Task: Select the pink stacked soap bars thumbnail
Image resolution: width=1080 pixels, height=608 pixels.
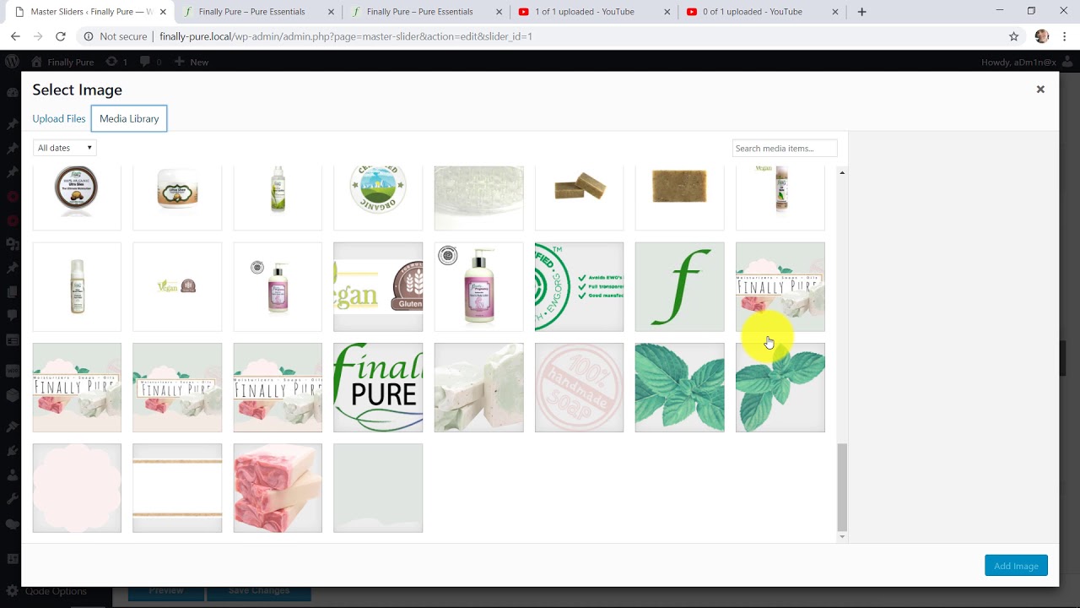Action: [x=278, y=488]
